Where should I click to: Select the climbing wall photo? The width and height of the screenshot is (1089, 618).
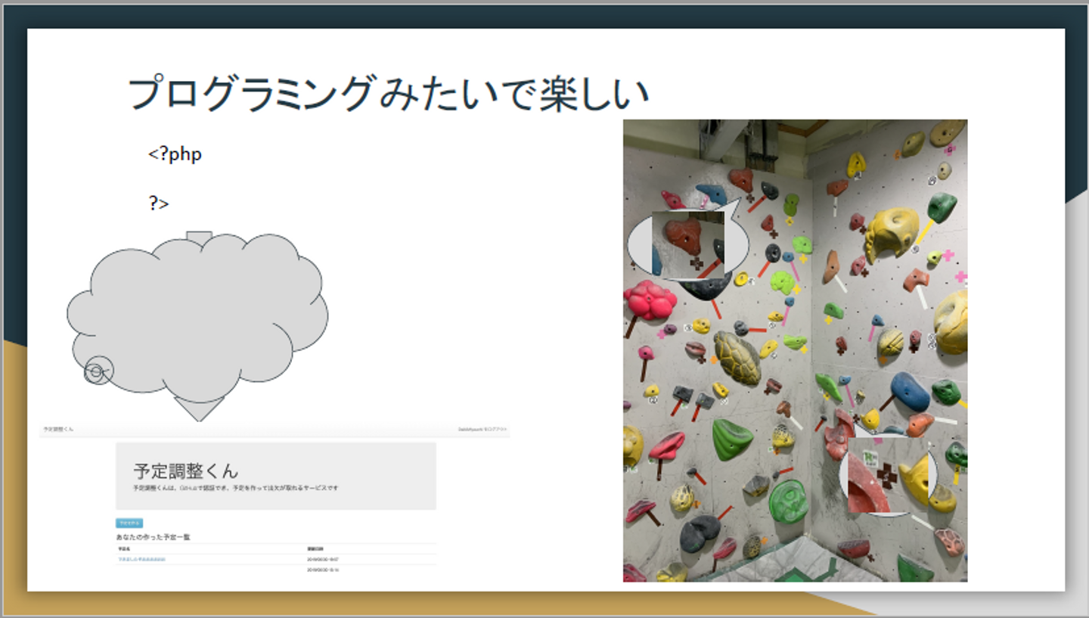(795, 350)
